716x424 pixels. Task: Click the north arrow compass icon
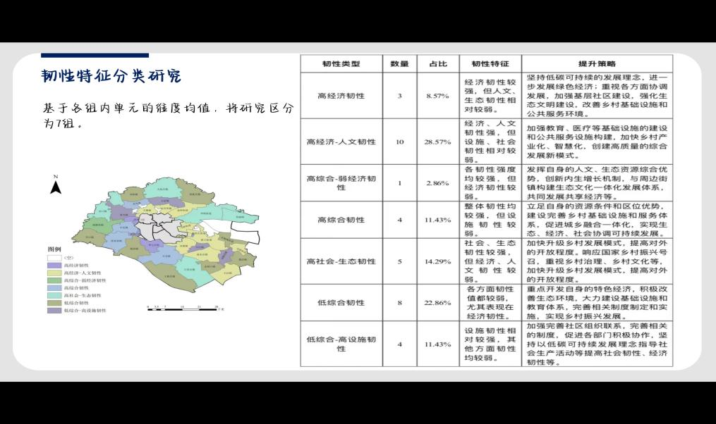[x=56, y=186]
